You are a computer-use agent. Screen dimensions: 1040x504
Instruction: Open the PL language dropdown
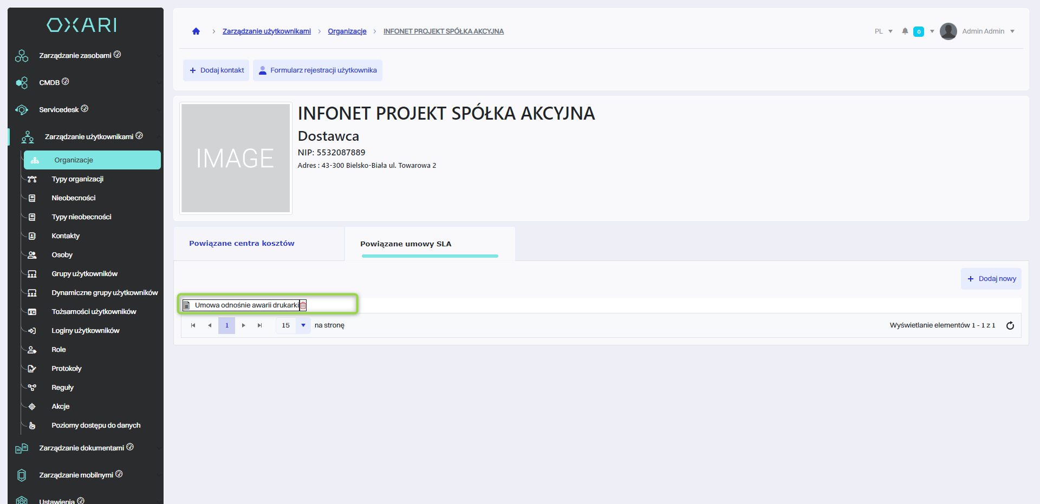click(883, 31)
